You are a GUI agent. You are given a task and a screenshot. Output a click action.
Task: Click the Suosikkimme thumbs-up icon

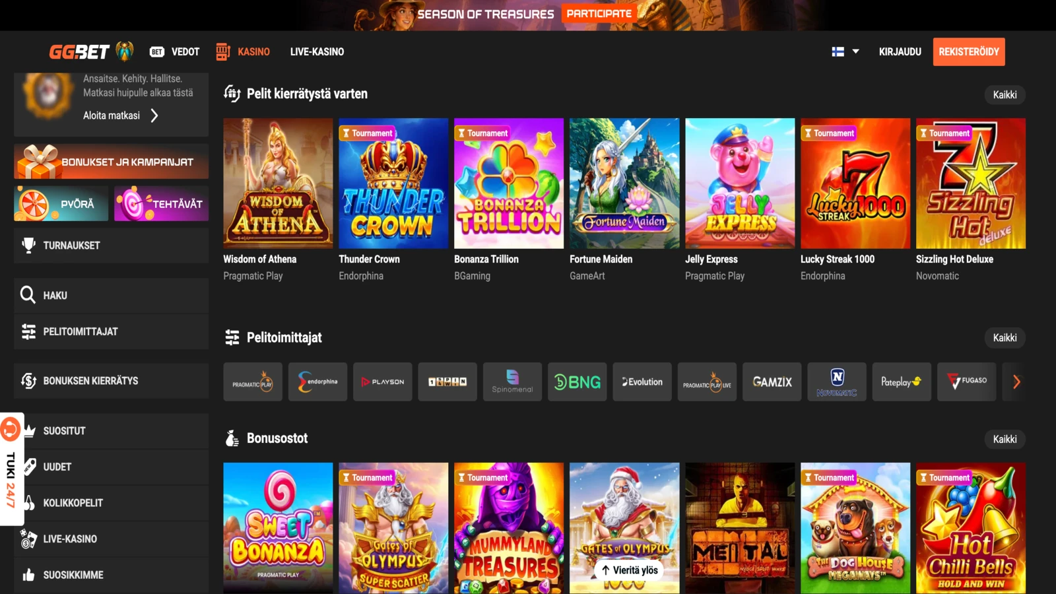pos(28,575)
